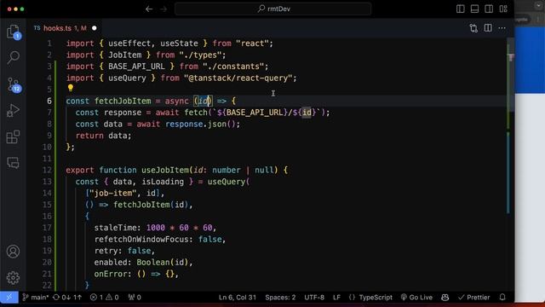Go forward using the right arrow

[163, 9]
